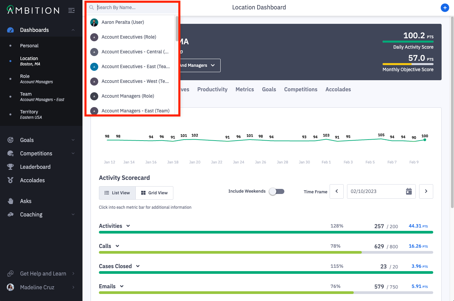This screenshot has height=301, width=454.
Task: Go to next time frame date
Action: 426,191
